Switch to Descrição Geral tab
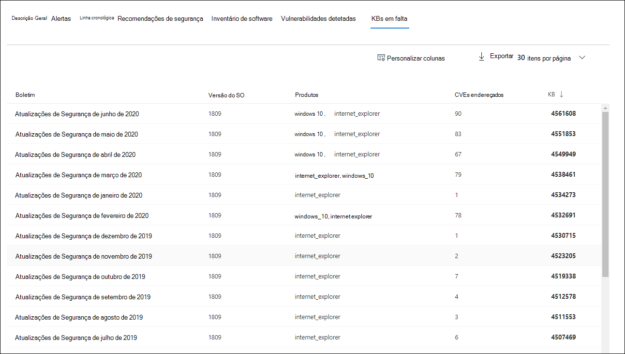Image resolution: width=625 pixels, height=354 pixels. pos(29,18)
